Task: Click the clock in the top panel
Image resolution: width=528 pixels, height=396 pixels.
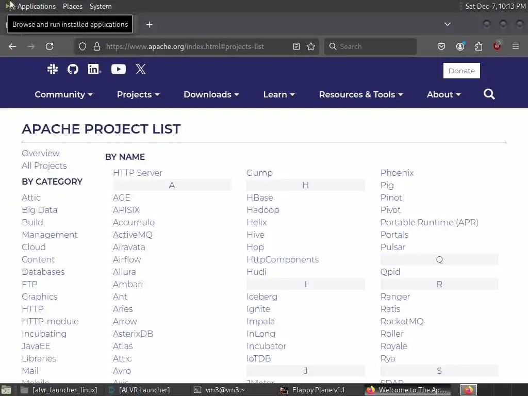Action: pos(495,6)
